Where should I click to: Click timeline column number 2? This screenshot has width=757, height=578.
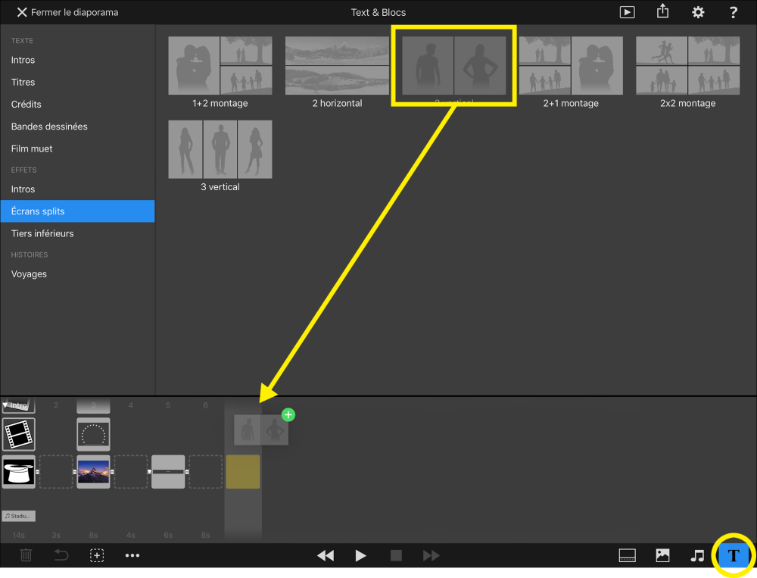coord(56,405)
